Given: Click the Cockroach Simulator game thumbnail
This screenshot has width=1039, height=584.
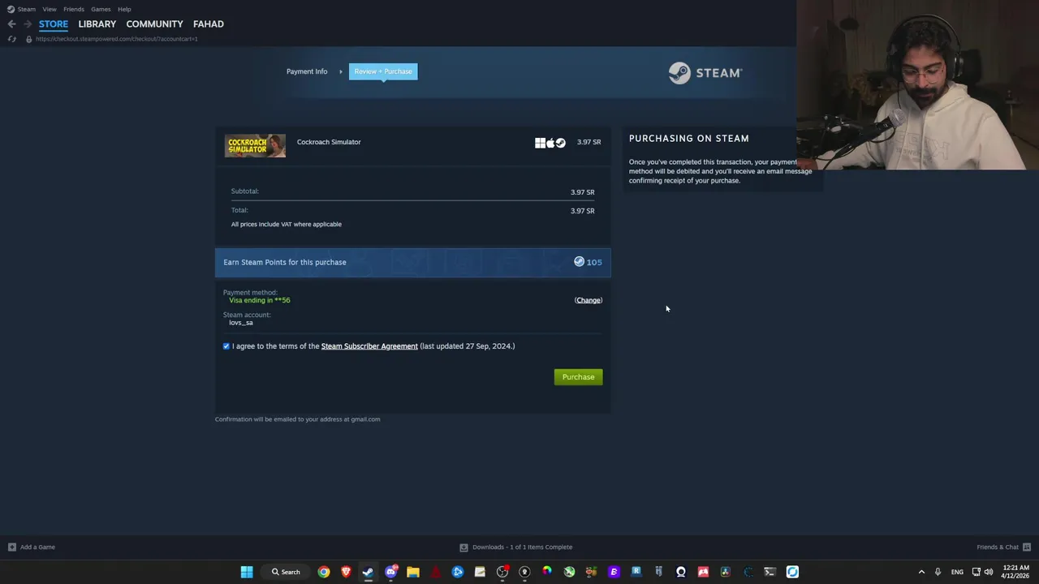Looking at the screenshot, I should [255, 146].
